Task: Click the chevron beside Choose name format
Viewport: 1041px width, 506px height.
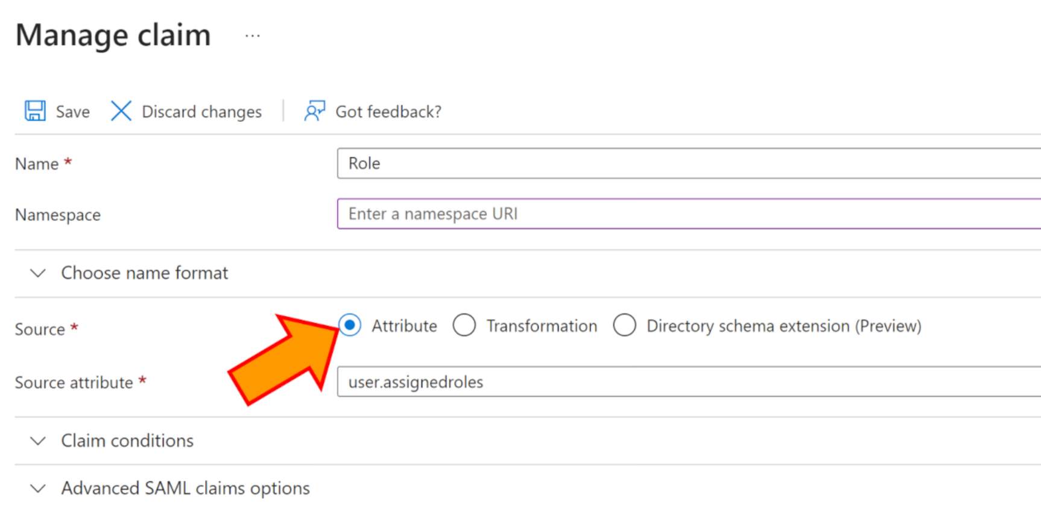Action: click(x=38, y=273)
